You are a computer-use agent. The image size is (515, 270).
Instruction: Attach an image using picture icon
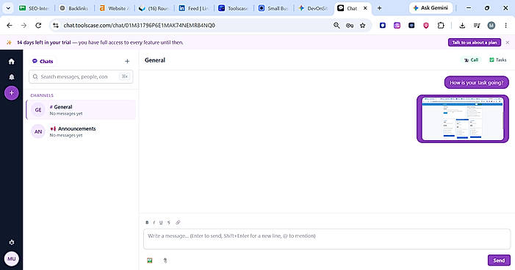(150, 260)
